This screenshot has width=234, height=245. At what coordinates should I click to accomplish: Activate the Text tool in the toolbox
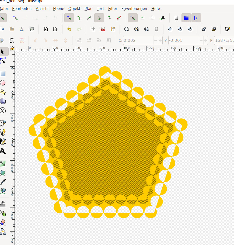pyautogui.click(x=3, y=151)
